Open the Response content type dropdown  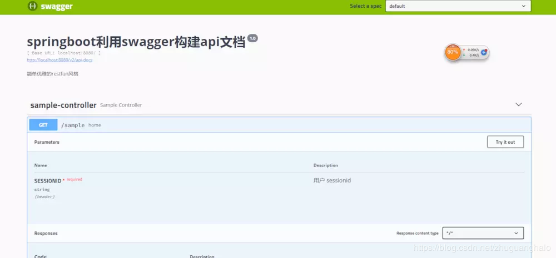click(x=483, y=233)
